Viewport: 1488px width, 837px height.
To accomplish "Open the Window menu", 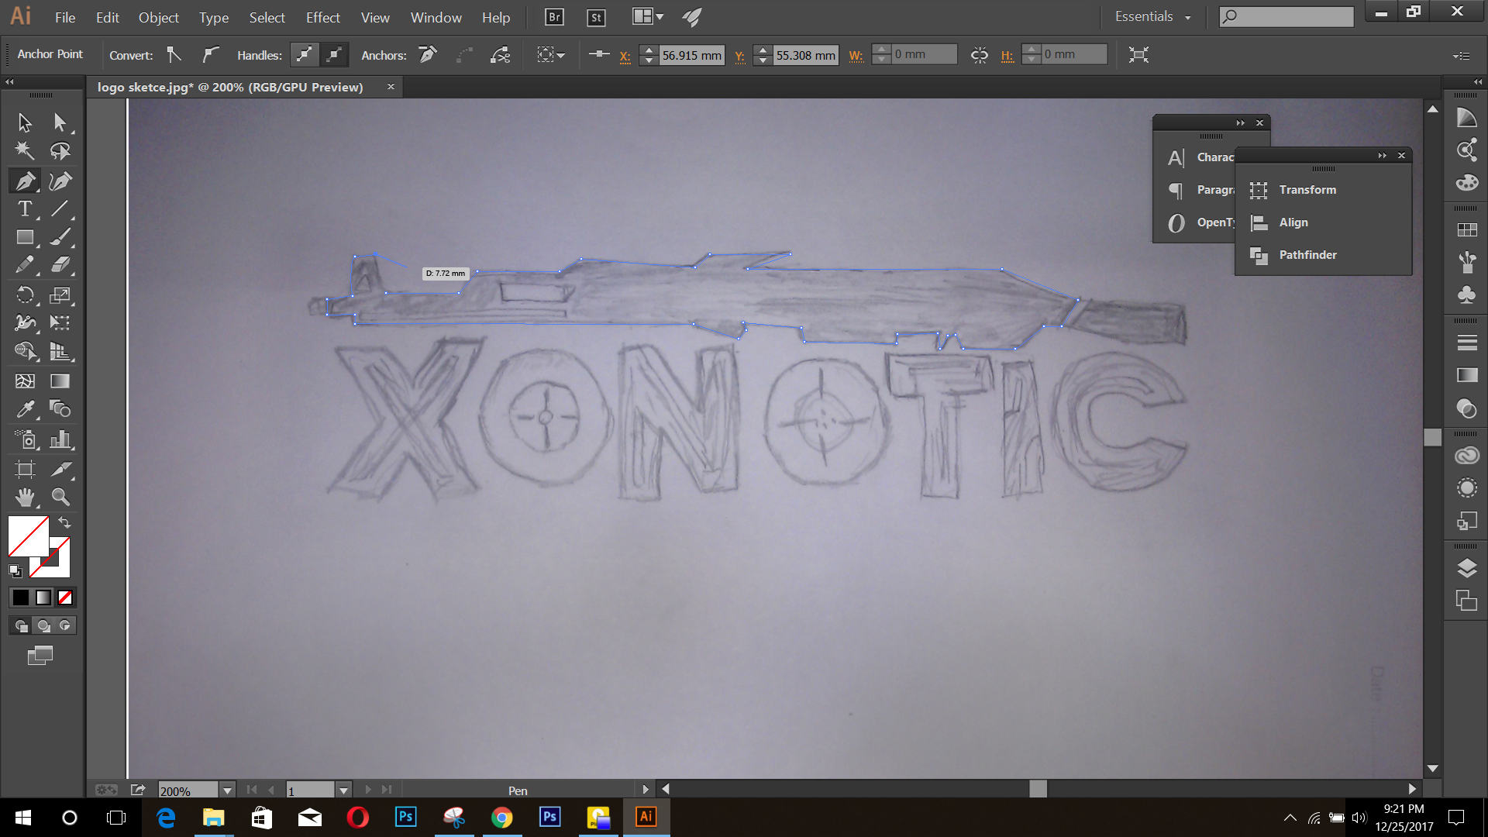I will [x=436, y=17].
